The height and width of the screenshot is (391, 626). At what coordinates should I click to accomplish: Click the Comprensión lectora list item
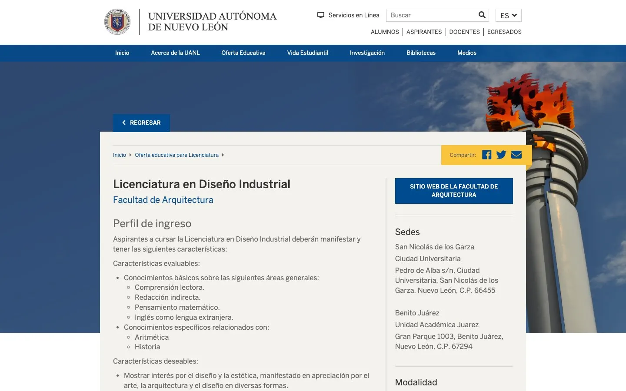170,288
